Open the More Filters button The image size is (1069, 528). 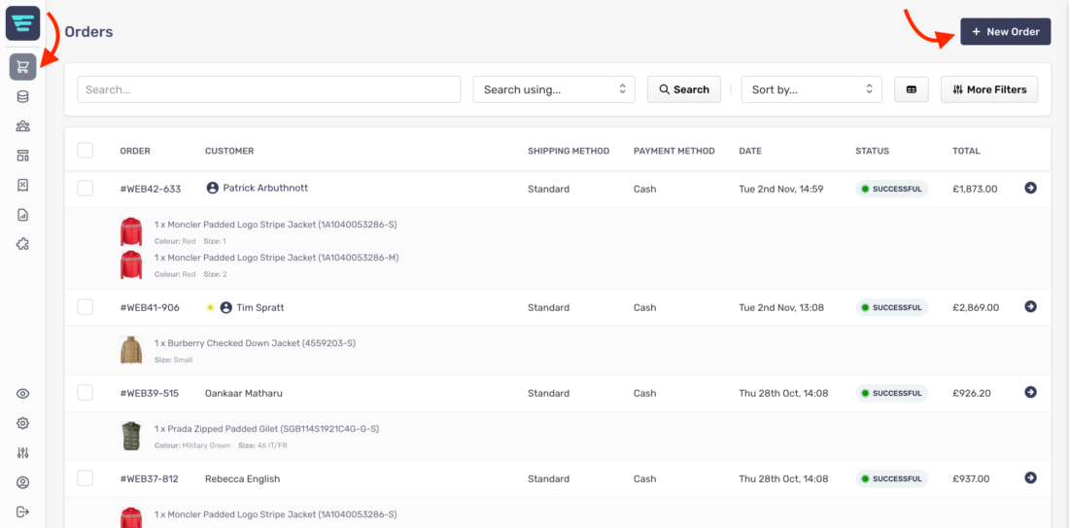[x=989, y=89]
